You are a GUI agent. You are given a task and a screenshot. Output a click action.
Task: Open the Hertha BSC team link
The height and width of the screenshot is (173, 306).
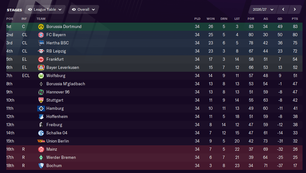pos(57,43)
